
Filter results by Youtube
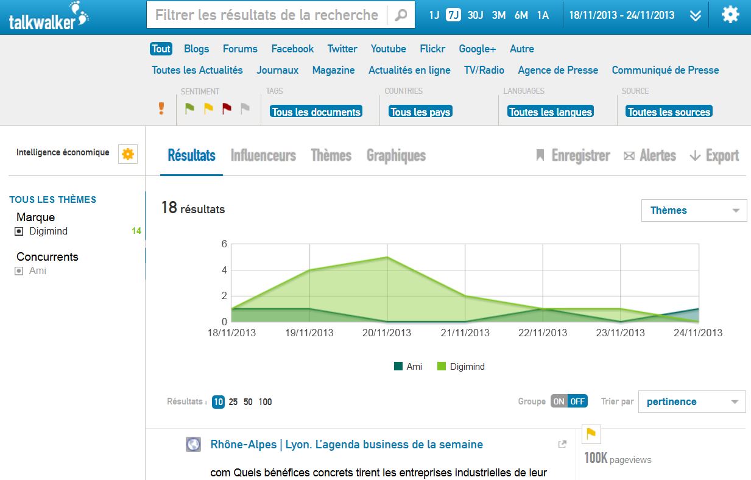tap(389, 49)
